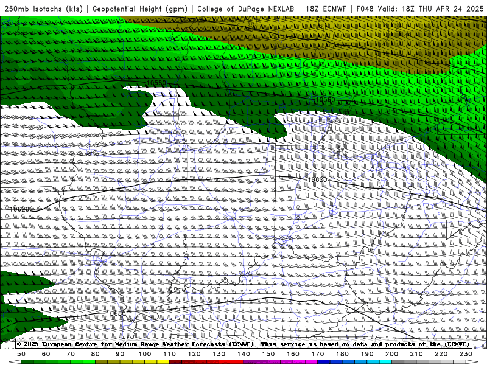This screenshot has width=487, height=365.
Task: Click the '18Z ECMWF' model run label
Action: click(326, 9)
